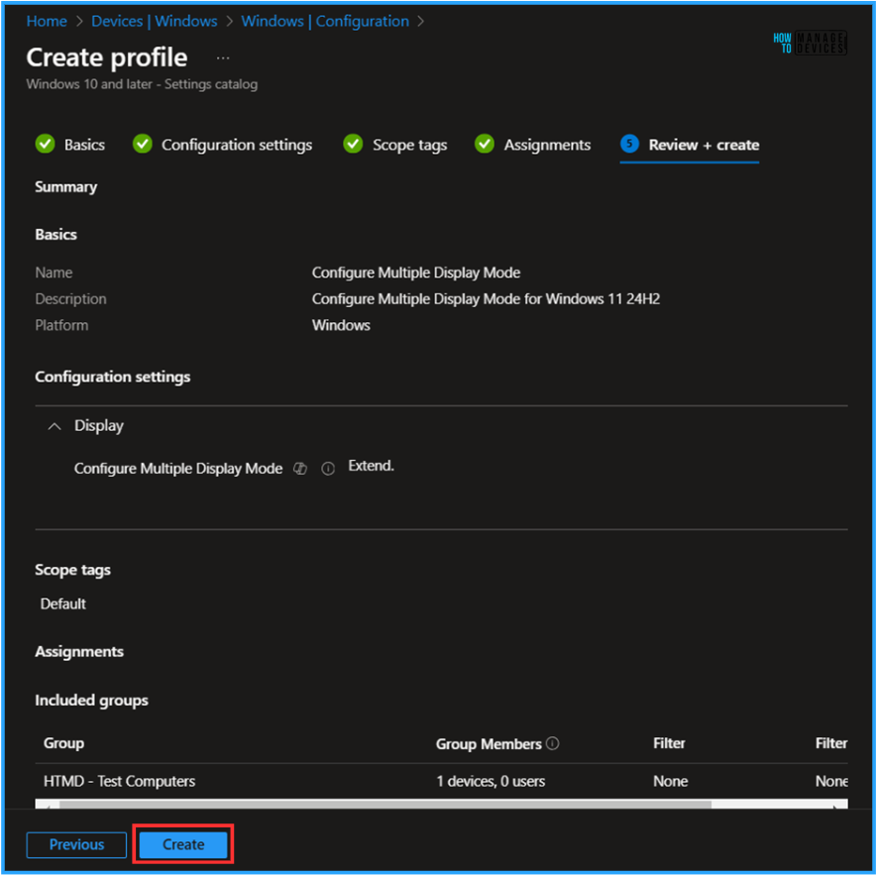Collapse the Display settings section
Viewport: 877px width, 875px height.
pyautogui.click(x=55, y=426)
